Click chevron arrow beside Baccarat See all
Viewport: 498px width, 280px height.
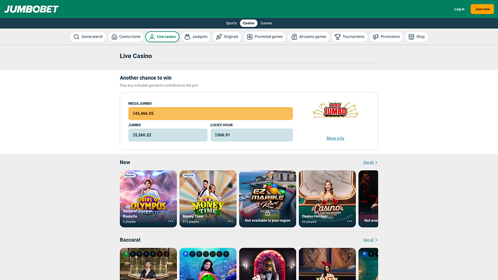pyautogui.click(x=376, y=240)
